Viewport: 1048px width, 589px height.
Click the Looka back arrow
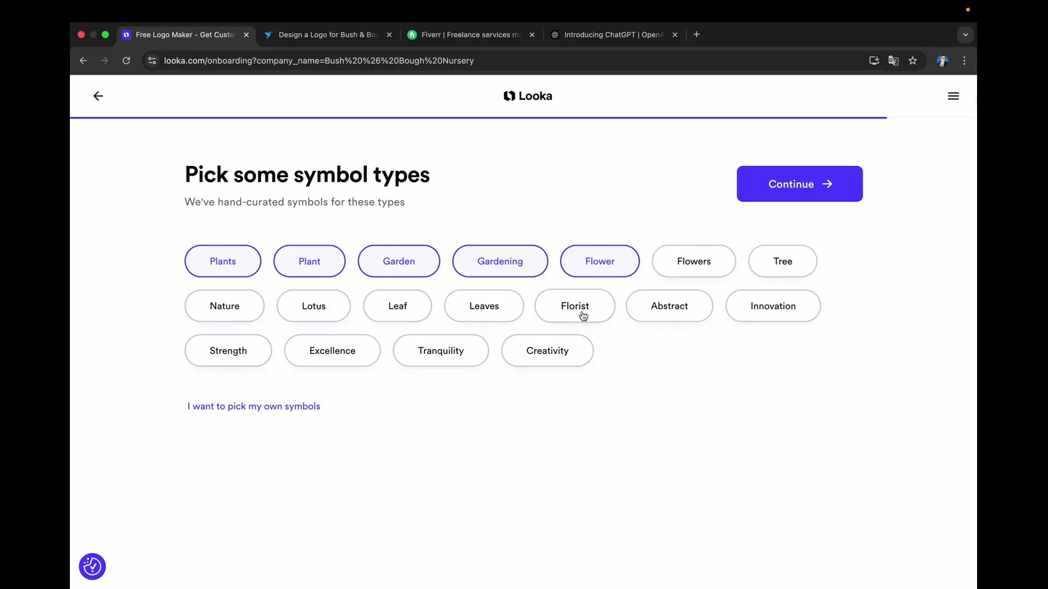tap(98, 96)
